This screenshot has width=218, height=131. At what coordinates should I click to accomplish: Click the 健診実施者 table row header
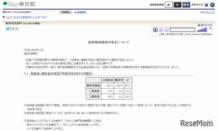(x=94, y=85)
